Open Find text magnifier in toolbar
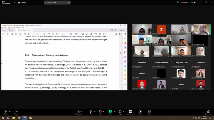 click(20, 34)
